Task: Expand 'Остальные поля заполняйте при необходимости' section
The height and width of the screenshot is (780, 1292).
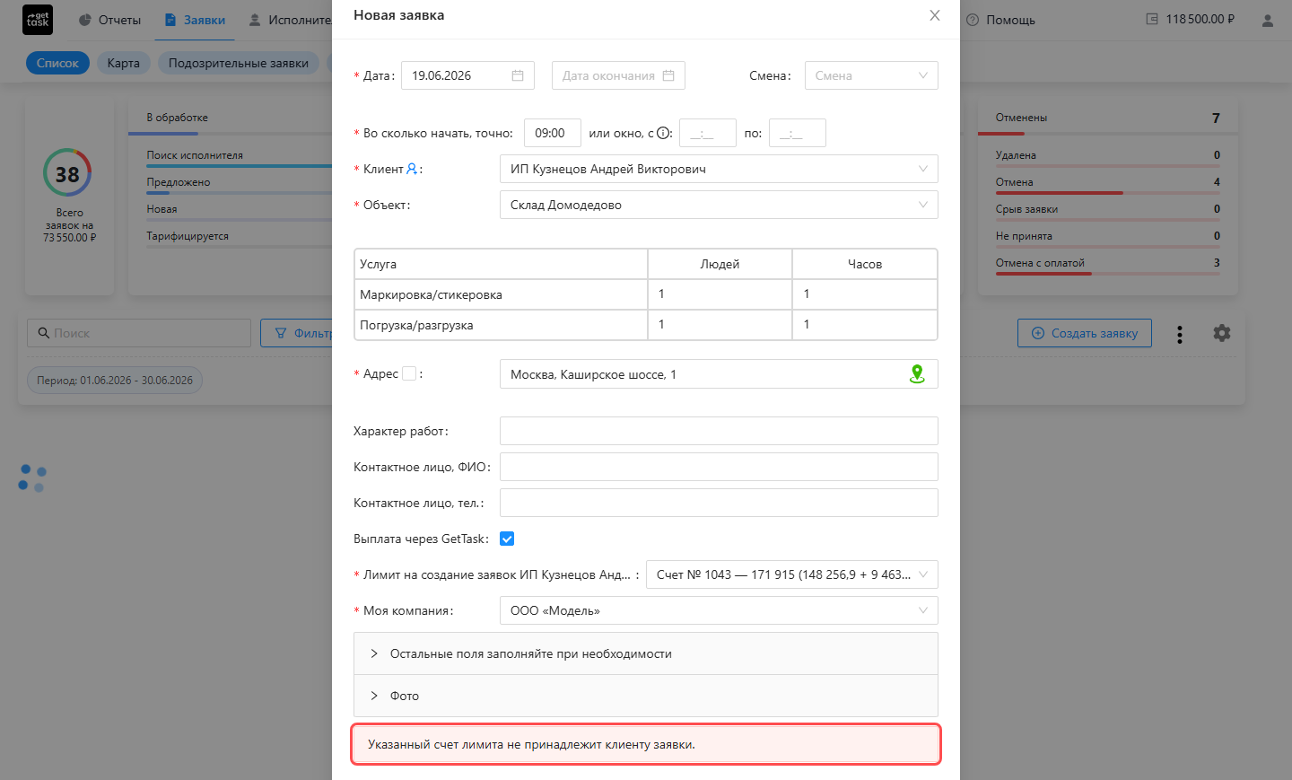Action: coord(646,653)
